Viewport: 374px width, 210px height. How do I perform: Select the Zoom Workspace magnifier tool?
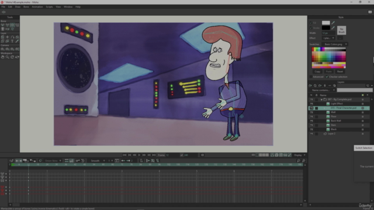(8, 57)
